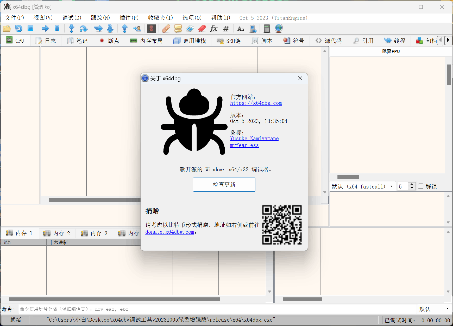453x326 pixels.
Task: Switch to the 笔记 tab
Action: (x=77, y=41)
